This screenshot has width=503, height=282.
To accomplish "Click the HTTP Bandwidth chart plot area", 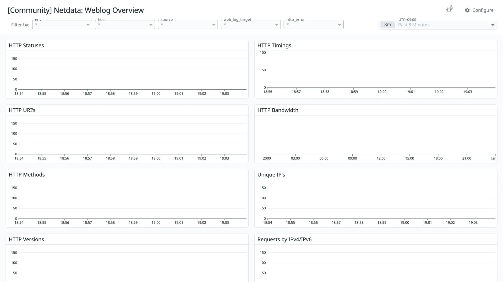I will (381, 135).
